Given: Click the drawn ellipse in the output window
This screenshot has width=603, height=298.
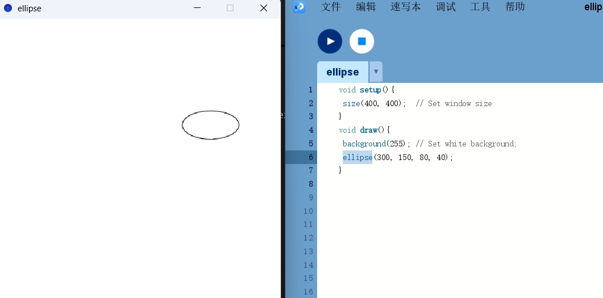Looking at the screenshot, I should pos(210,125).
